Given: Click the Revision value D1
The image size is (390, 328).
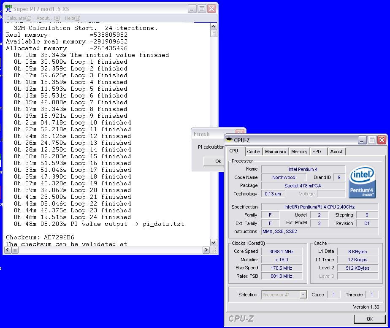Looking at the screenshot, I should [367, 223].
